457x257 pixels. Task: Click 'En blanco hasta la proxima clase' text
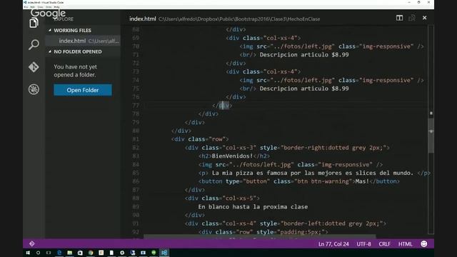coord(253,206)
